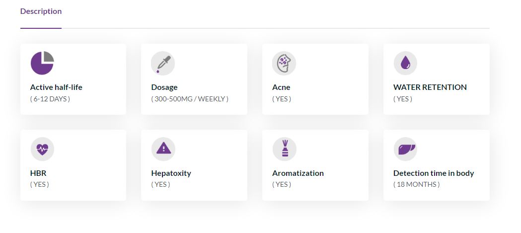Screen dimensions: 521x233
Task: Select the Active half-life heading
Action: (x=56, y=87)
